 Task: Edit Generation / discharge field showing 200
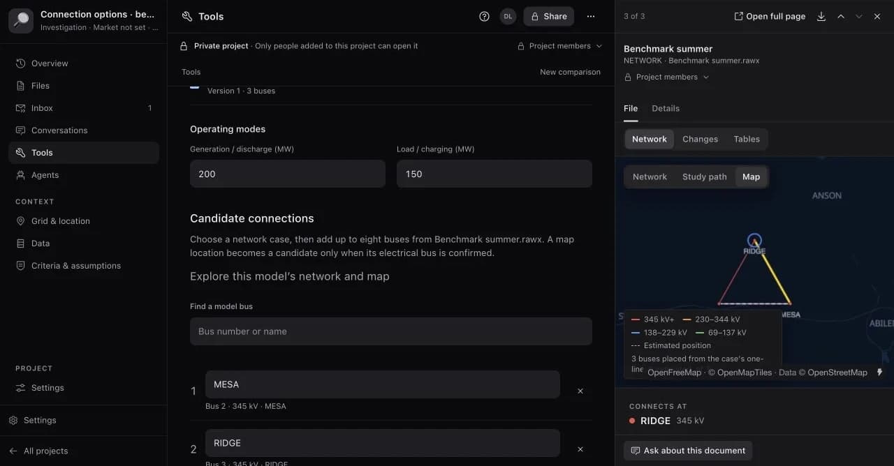click(288, 174)
